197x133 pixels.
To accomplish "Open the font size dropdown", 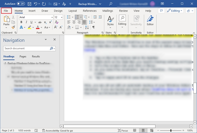I will point(61,17).
